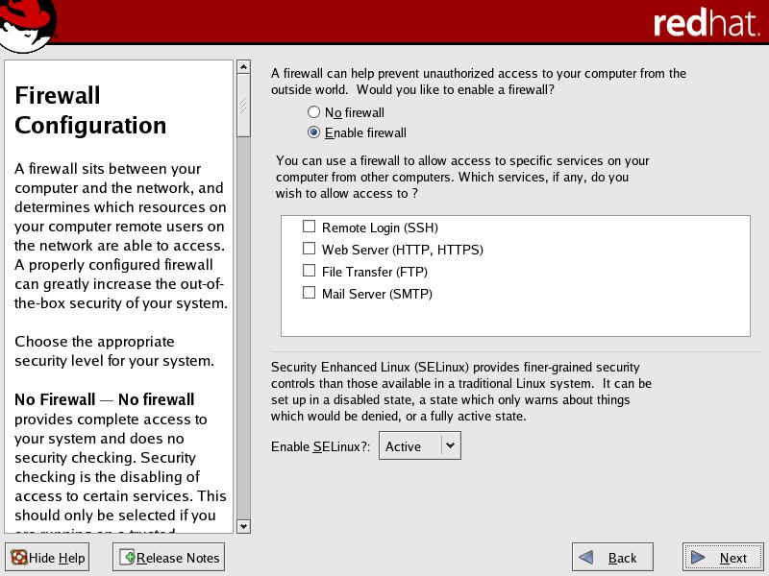Screen dimensions: 769x576
Task: Enable Remote Login (SSH) access
Action: [310, 227]
